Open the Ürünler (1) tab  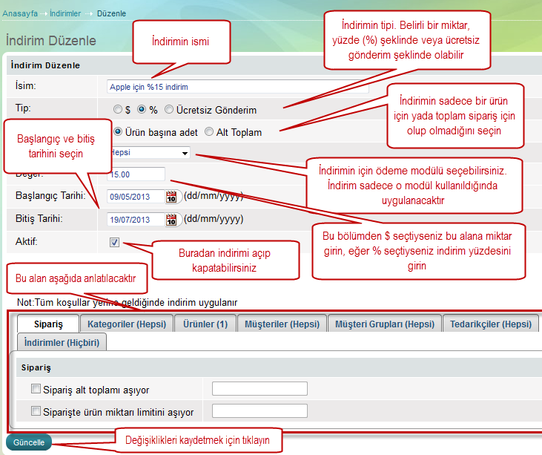click(206, 324)
